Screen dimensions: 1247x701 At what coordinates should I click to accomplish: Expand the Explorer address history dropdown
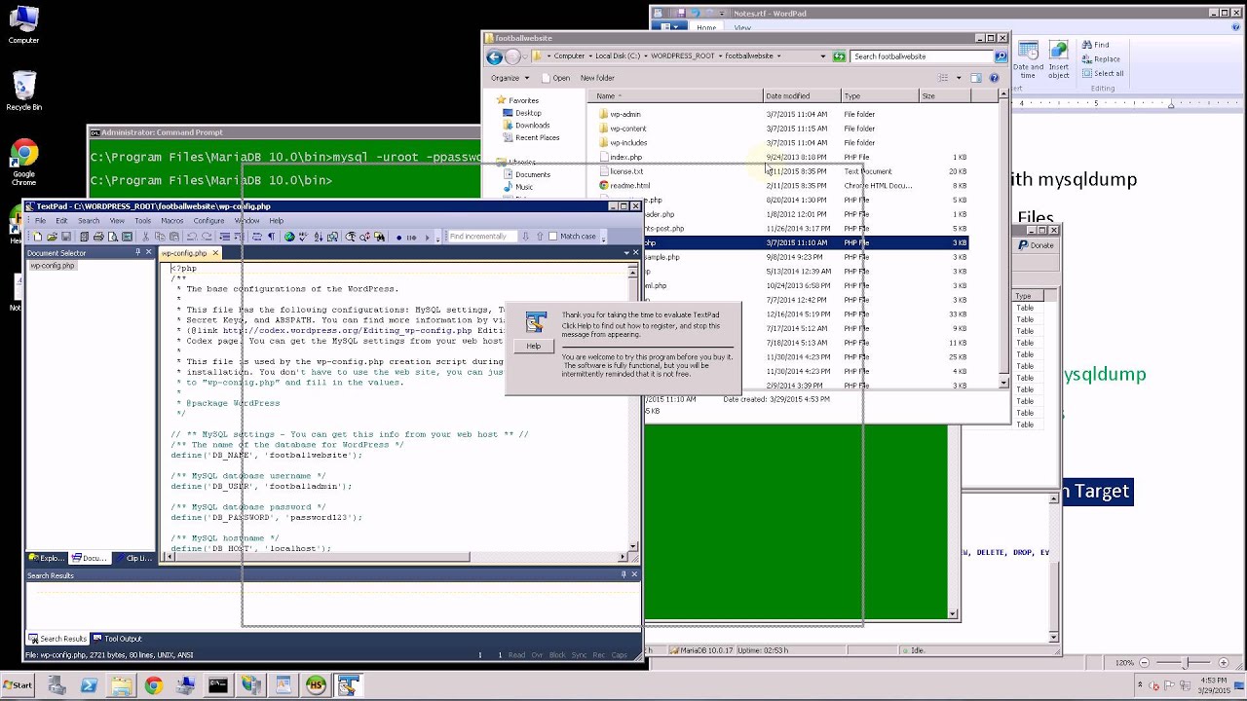coord(823,56)
